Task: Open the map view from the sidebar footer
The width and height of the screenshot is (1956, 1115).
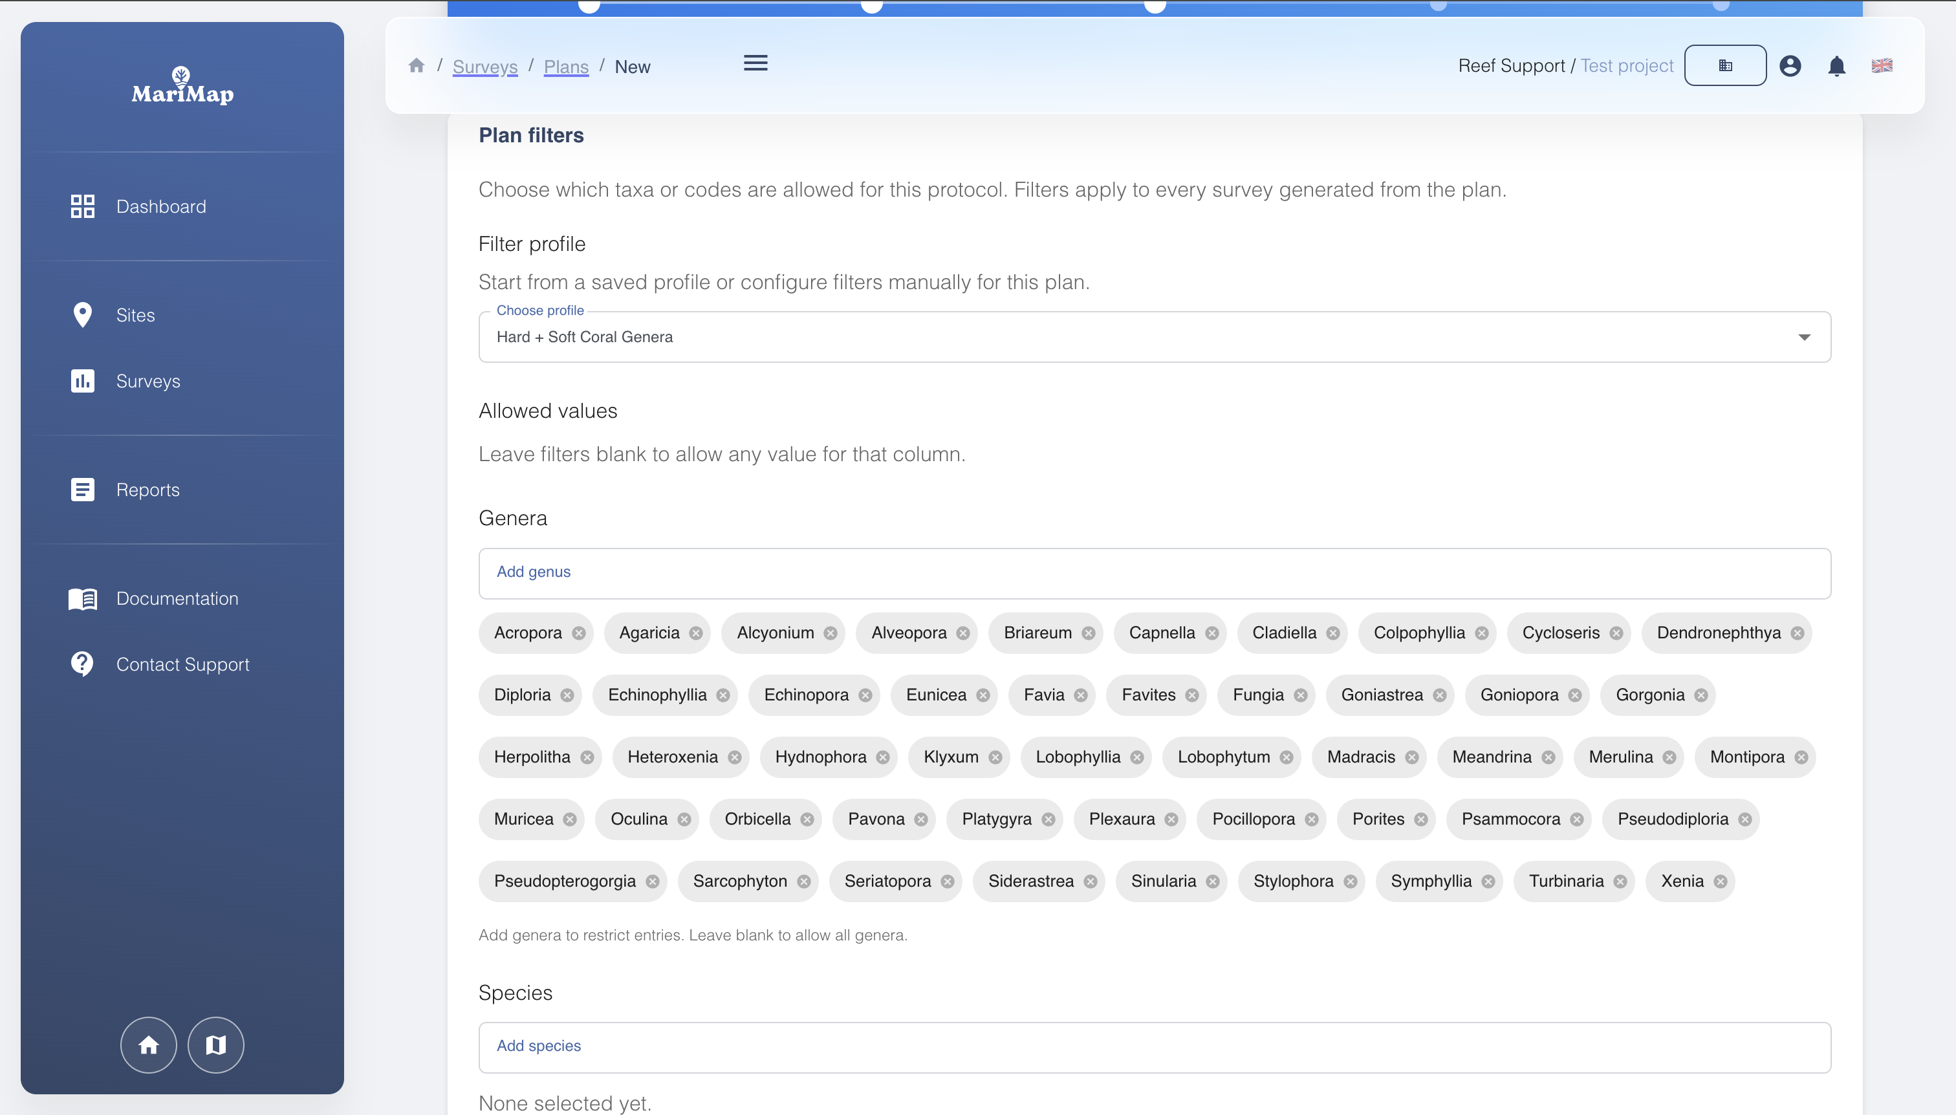Action: click(x=215, y=1045)
